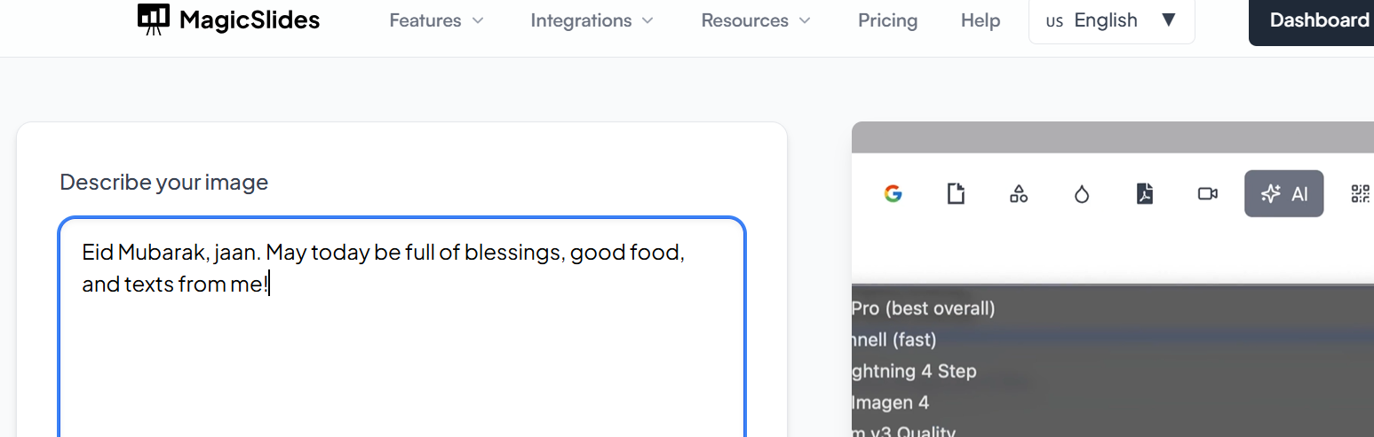
Task: Expand the Integrations dropdown
Action: click(x=592, y=20)
